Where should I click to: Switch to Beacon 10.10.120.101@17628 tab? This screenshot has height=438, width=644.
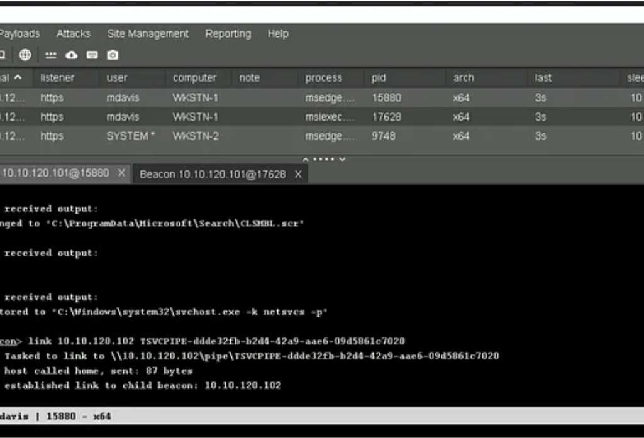pyautogui.click(x=212, y=174)
